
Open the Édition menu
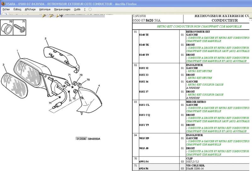click(x=17, y=9)
